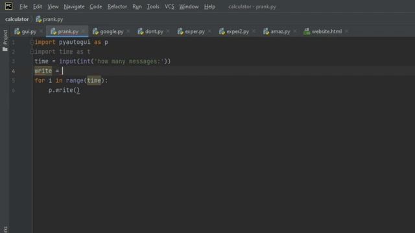The width and height of the screenshot is (415, 233).
Task: Click the 'how many messages:' string
Action: (129, 61)
